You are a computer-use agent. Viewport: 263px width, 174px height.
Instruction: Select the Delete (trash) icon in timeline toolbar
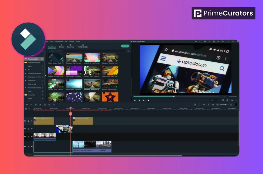click(36, 104)
